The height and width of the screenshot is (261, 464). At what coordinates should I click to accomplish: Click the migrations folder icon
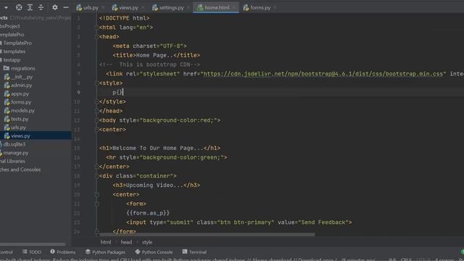pos(7,68)
